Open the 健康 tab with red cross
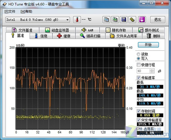Screen dimensions: 171x140 tap(64, 36)
